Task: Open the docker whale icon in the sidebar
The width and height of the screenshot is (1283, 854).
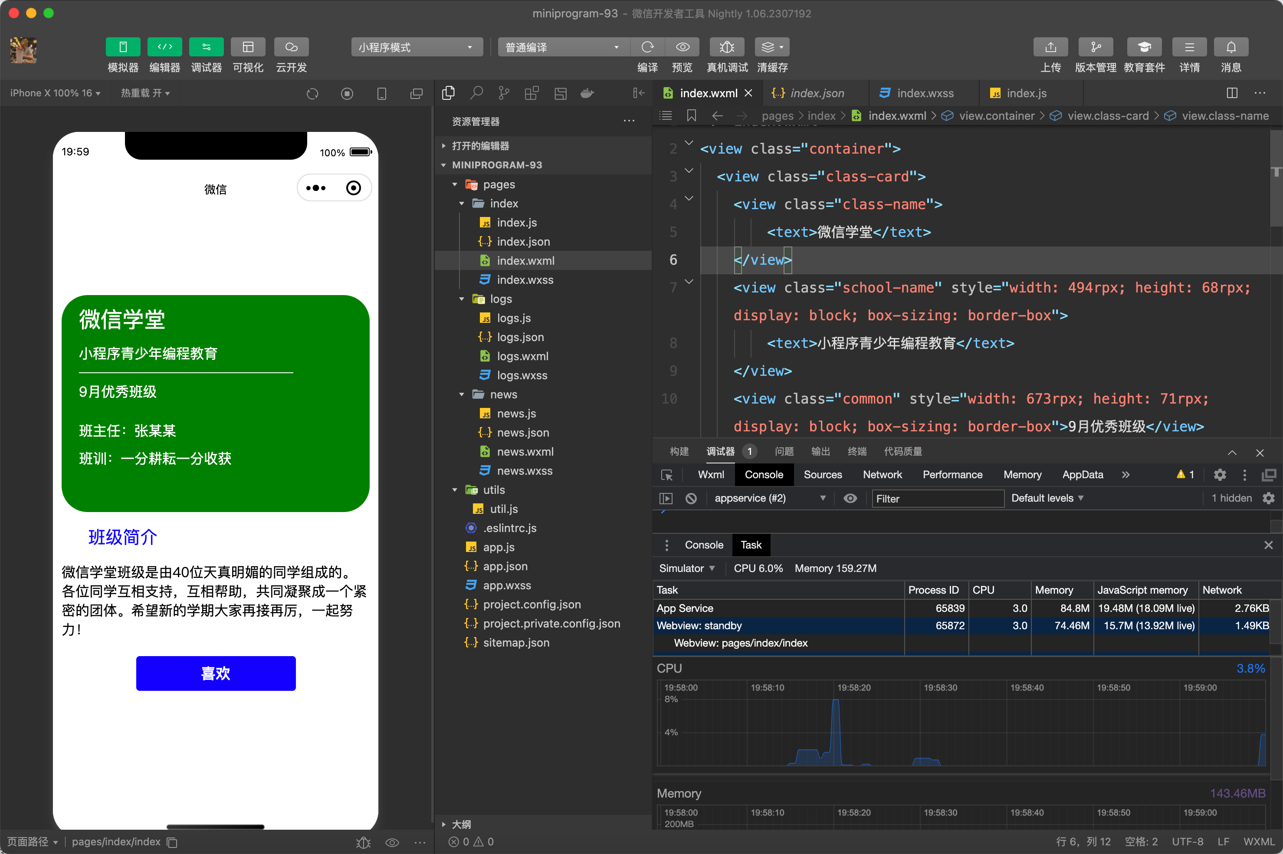Action: [587, 93]
